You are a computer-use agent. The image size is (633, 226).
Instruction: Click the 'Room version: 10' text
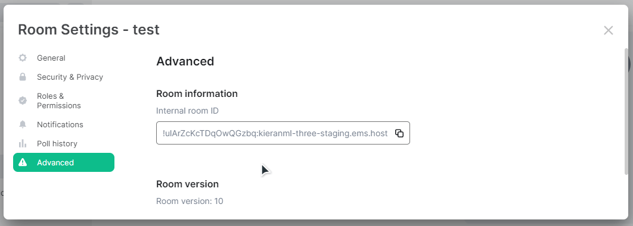point(190,201)
